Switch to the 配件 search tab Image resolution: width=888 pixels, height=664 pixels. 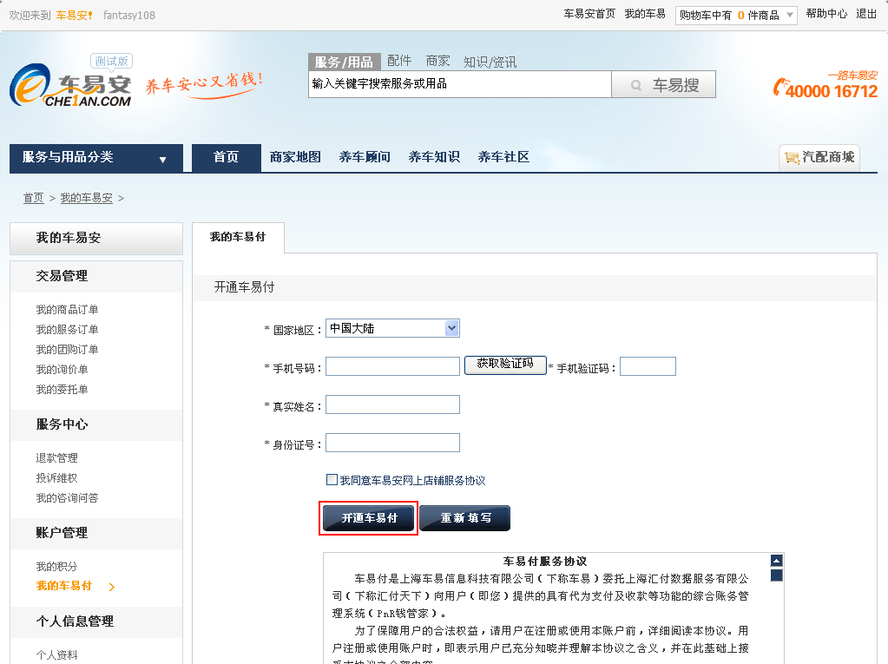[399, 61]
